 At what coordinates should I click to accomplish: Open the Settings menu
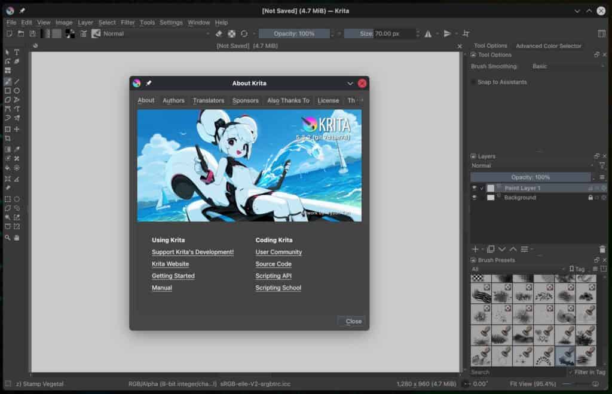(x=171, y=23)
